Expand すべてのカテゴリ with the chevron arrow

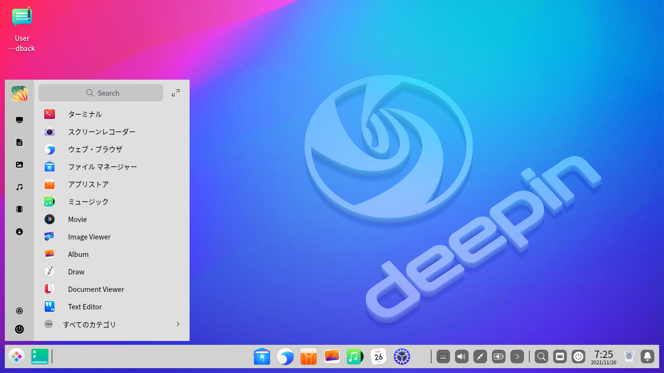coord(178,324)
